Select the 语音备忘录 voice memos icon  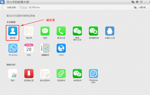point(29,74)
